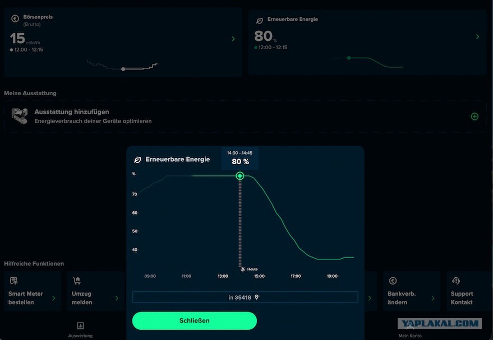493x340 pixels.
Task: Click the 'Smart Meter bestellen' label
Action: (x=25, y=298)
